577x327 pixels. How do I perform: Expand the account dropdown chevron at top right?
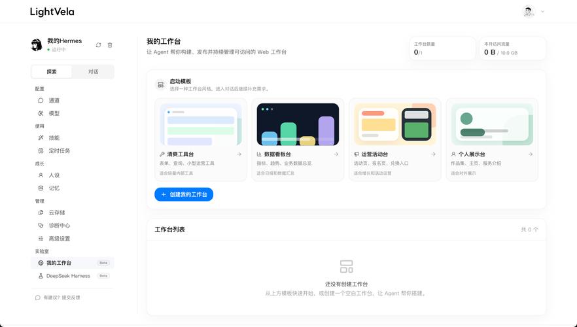click(542, 11)
